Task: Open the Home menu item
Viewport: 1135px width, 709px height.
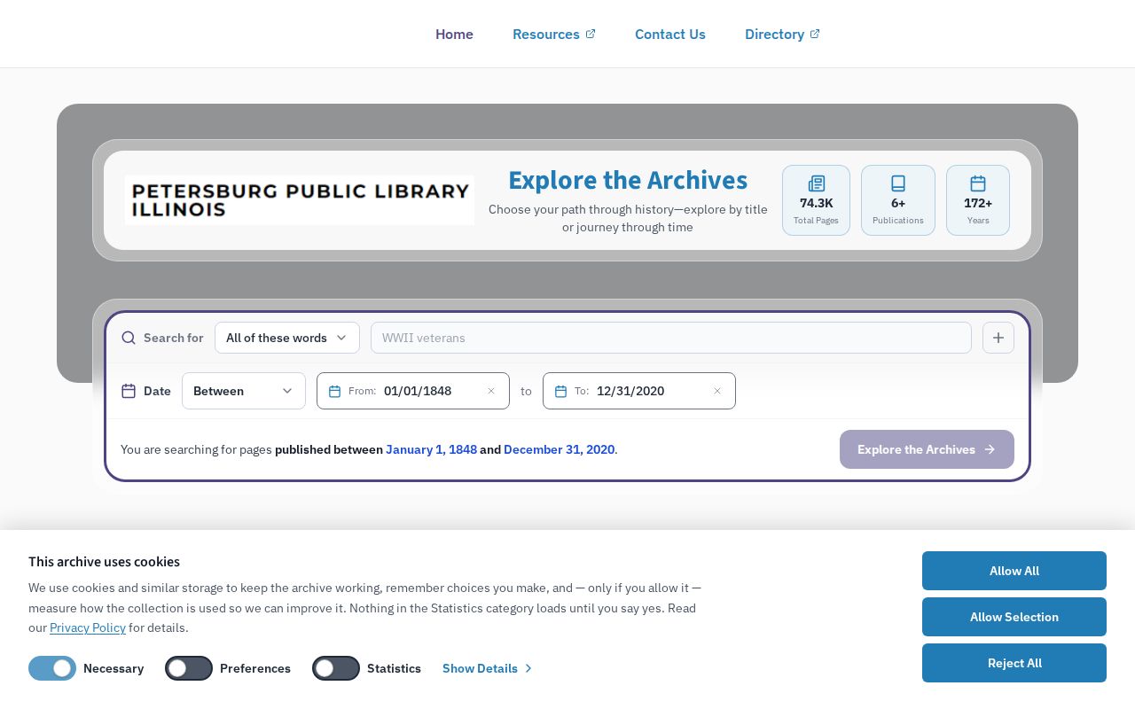Action: click(454, 34)
